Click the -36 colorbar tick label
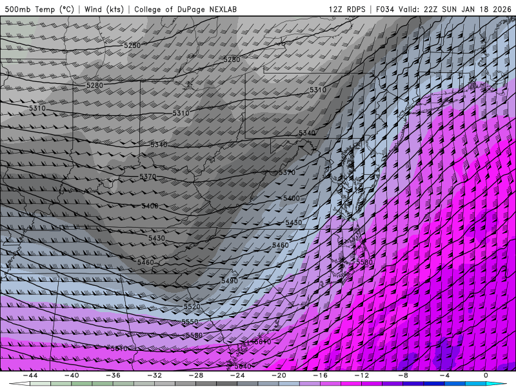This screenshot has height=387, width=516. [114, 375]
